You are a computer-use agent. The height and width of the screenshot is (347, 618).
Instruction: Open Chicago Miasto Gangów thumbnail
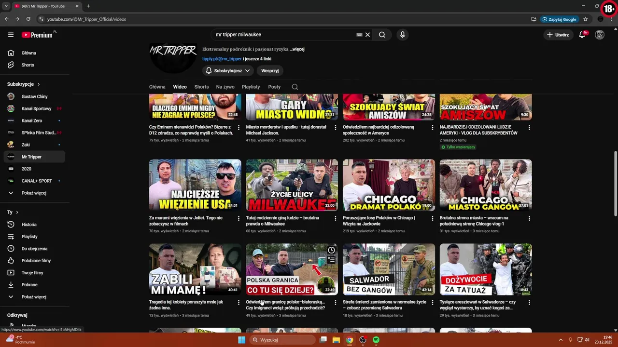click(x=486, y=185)
